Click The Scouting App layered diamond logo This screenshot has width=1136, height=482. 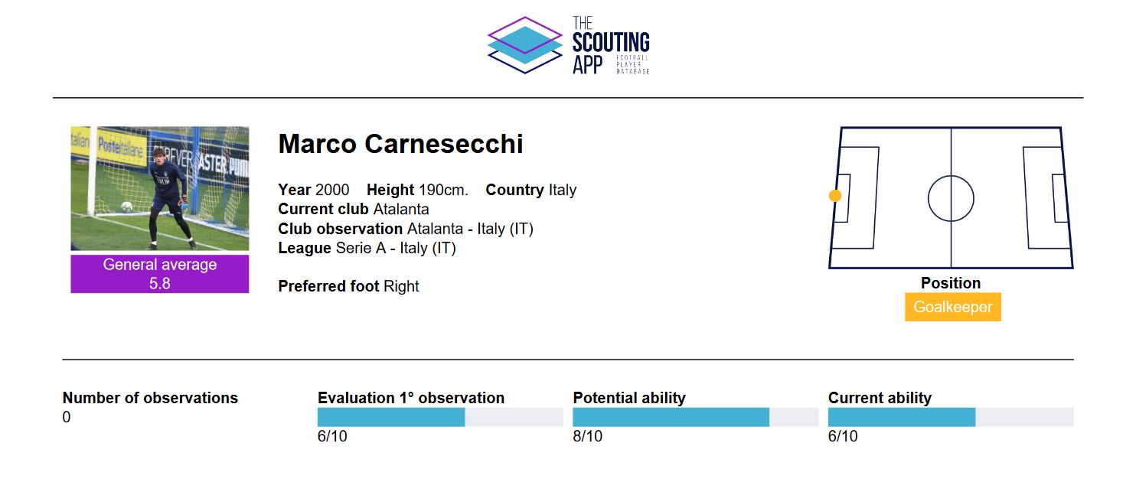[x=525, y=45]
